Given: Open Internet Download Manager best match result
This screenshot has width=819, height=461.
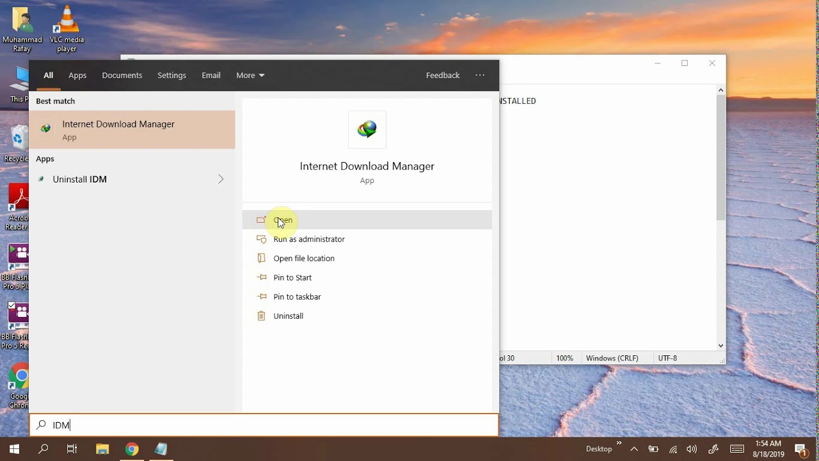Looking at the screenshot, I should pyautogui.click(x=132, y=129).
